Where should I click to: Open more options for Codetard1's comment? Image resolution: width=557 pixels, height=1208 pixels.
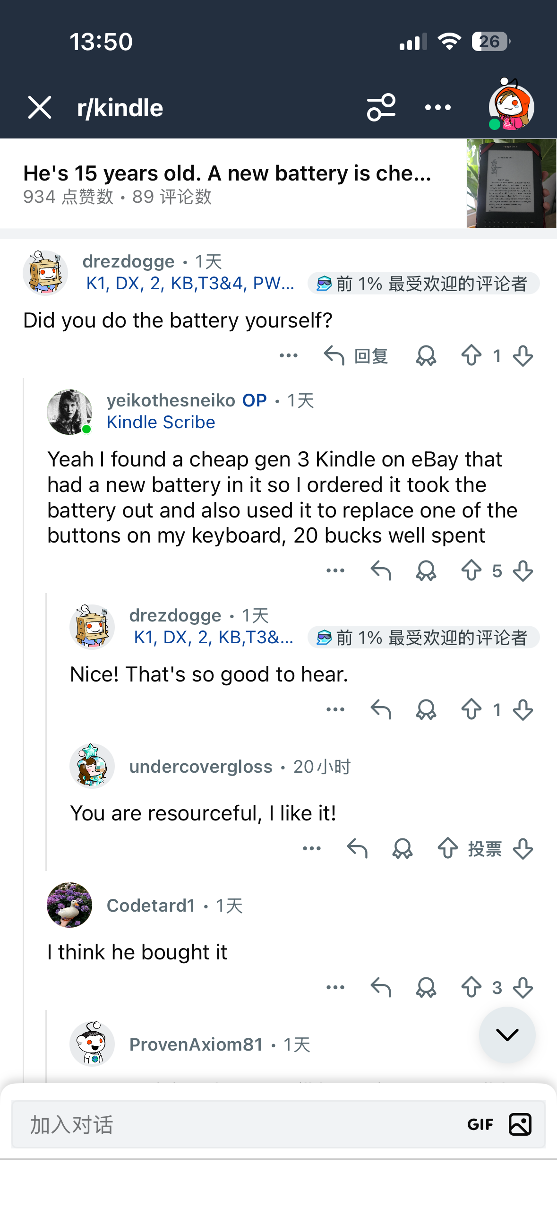pos(335,988)
